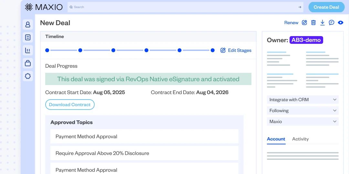349x174 pixels.
Task: Click the edit deal pencil icon
Action: 304,23
